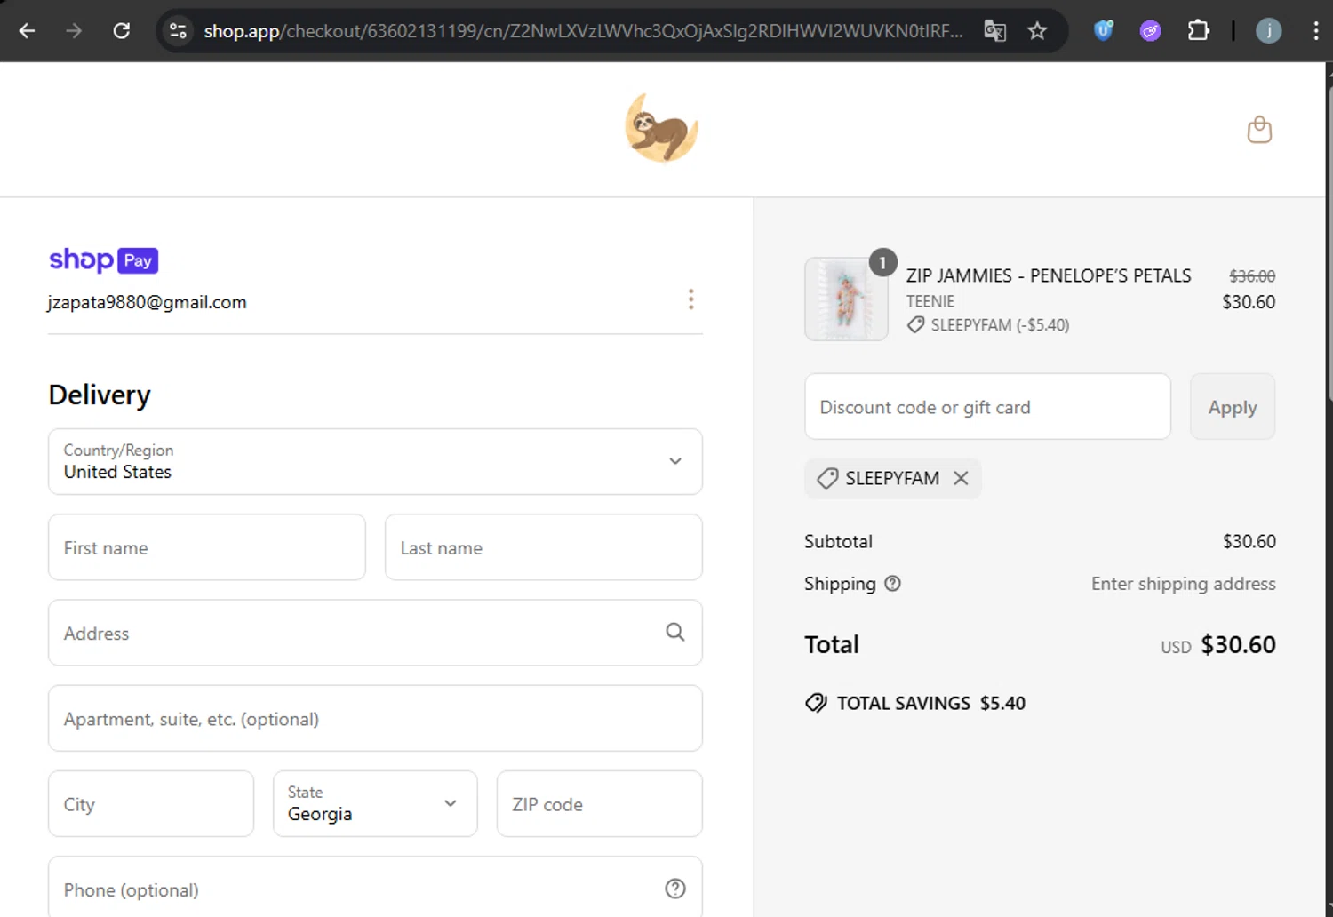Viewport: 1333px width, 917px height.
Task: Focus the Last name field
Action: (544, 547)
